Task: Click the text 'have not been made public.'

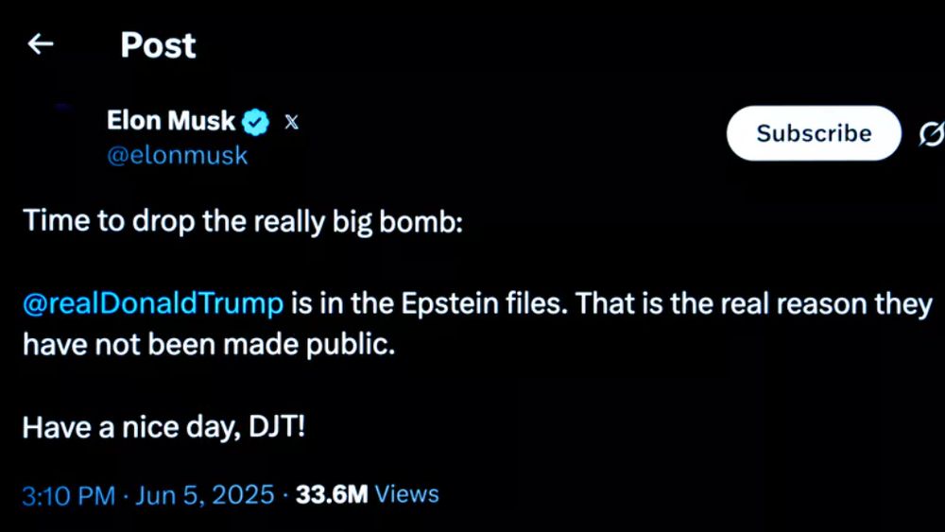Action: (x=206, y=345)
